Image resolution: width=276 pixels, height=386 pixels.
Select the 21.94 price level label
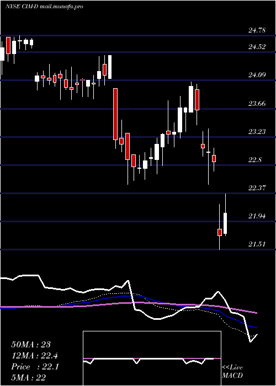pyautogui.click(x=257, y=216)
